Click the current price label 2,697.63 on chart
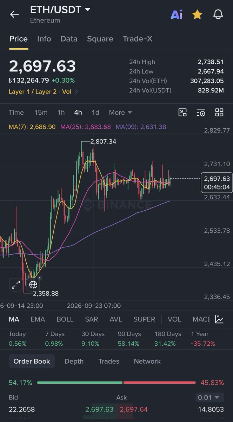The height and width of the screenshot is (422, 233). point(217,179)
